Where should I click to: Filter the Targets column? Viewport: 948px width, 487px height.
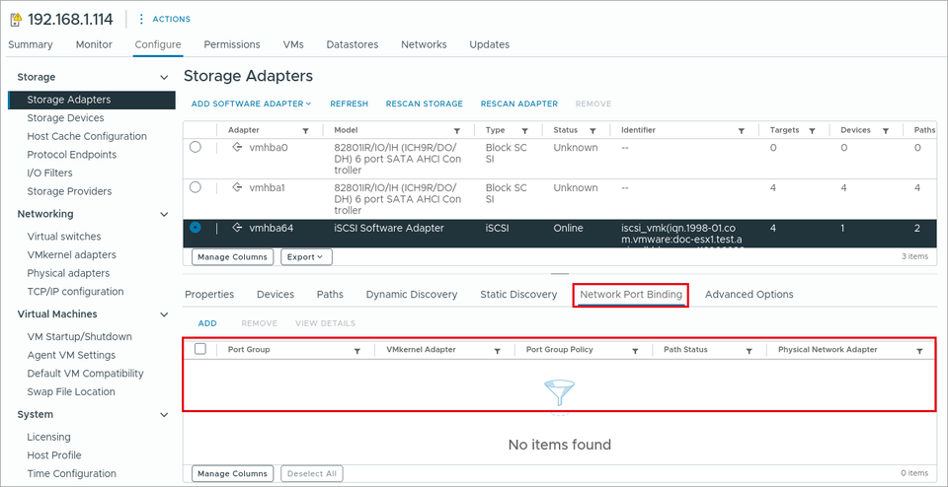coord(813,131)
